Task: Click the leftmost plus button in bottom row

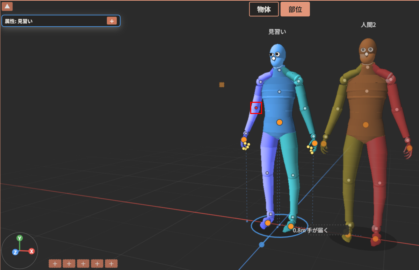Action: tap(55, 264)
